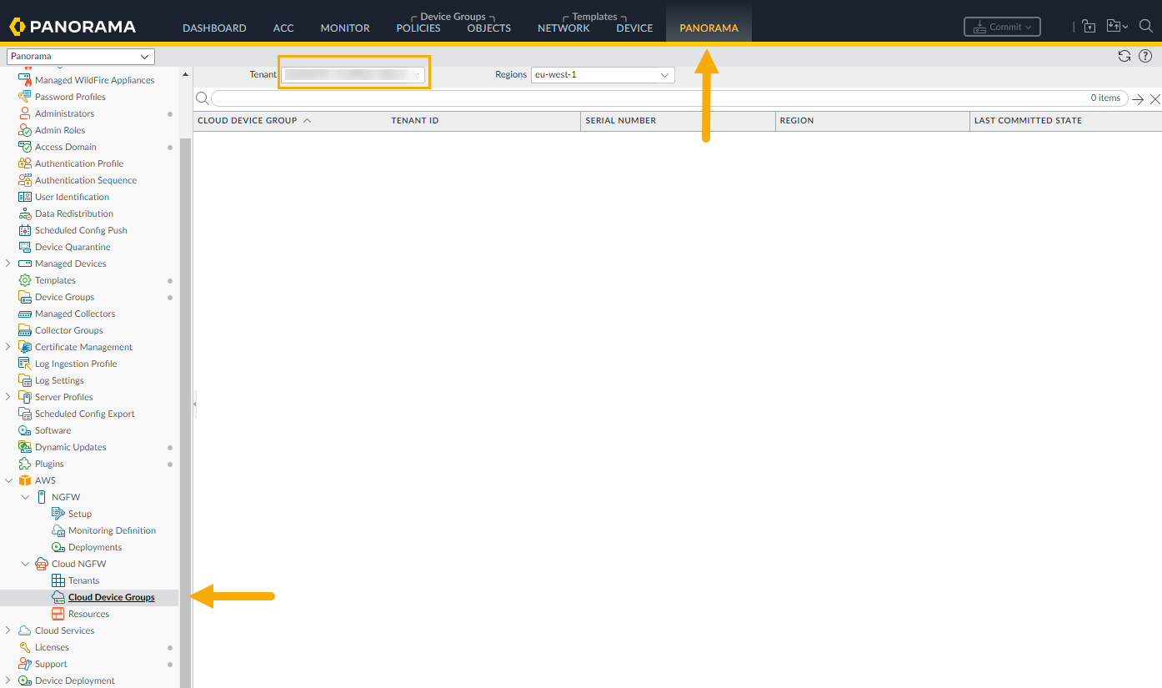Screen dimensions: 1162x688
Task: Collapse the Cloud NGFW tree node
Action: point(25,564)
